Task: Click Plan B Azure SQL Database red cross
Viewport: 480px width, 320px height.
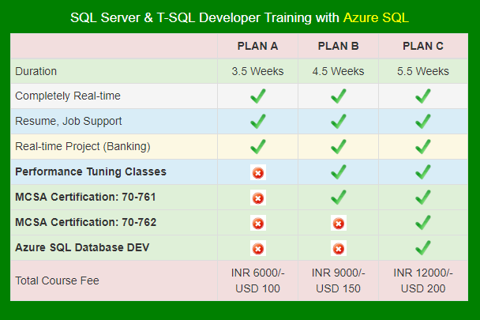Action: pyautogui.click(x=338, y=249)
